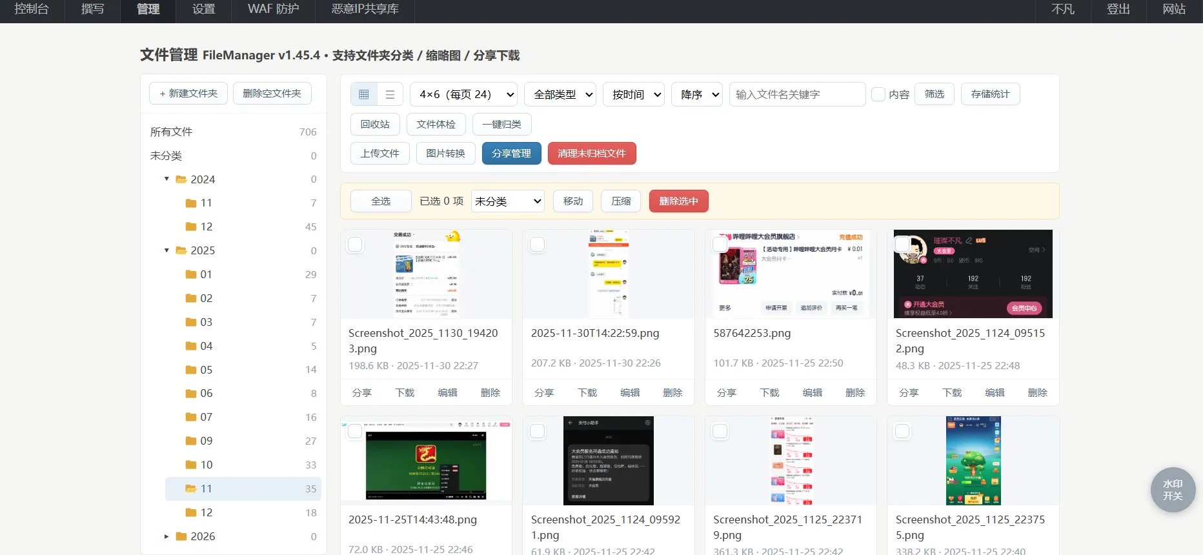Click the 新建文件夹 button

pos(188,94)
